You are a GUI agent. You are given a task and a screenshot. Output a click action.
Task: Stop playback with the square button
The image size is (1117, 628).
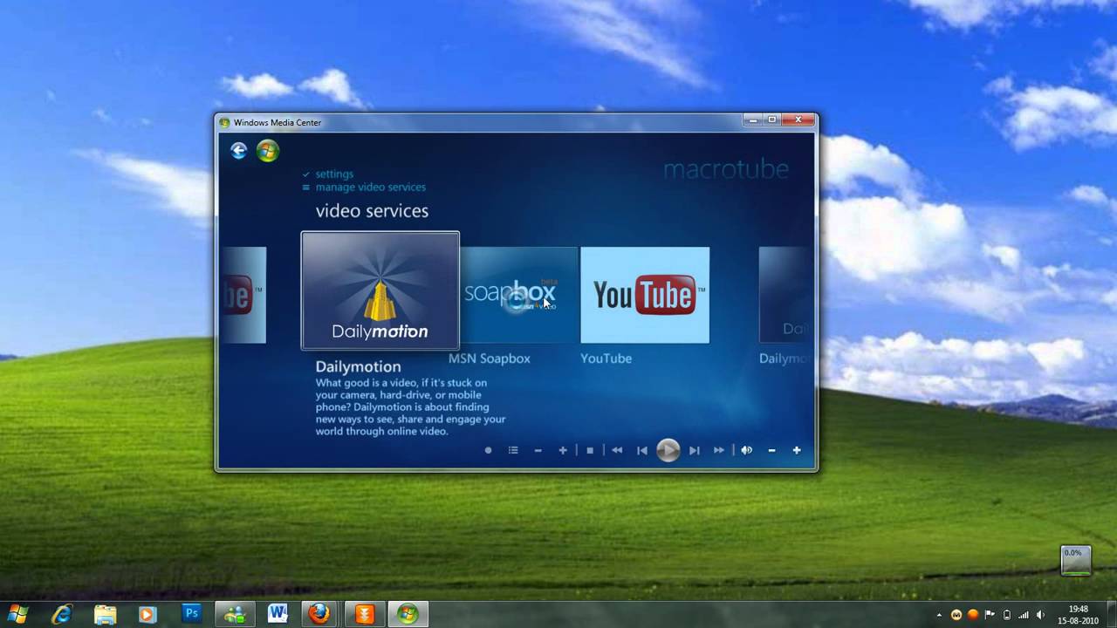[590, 450]
